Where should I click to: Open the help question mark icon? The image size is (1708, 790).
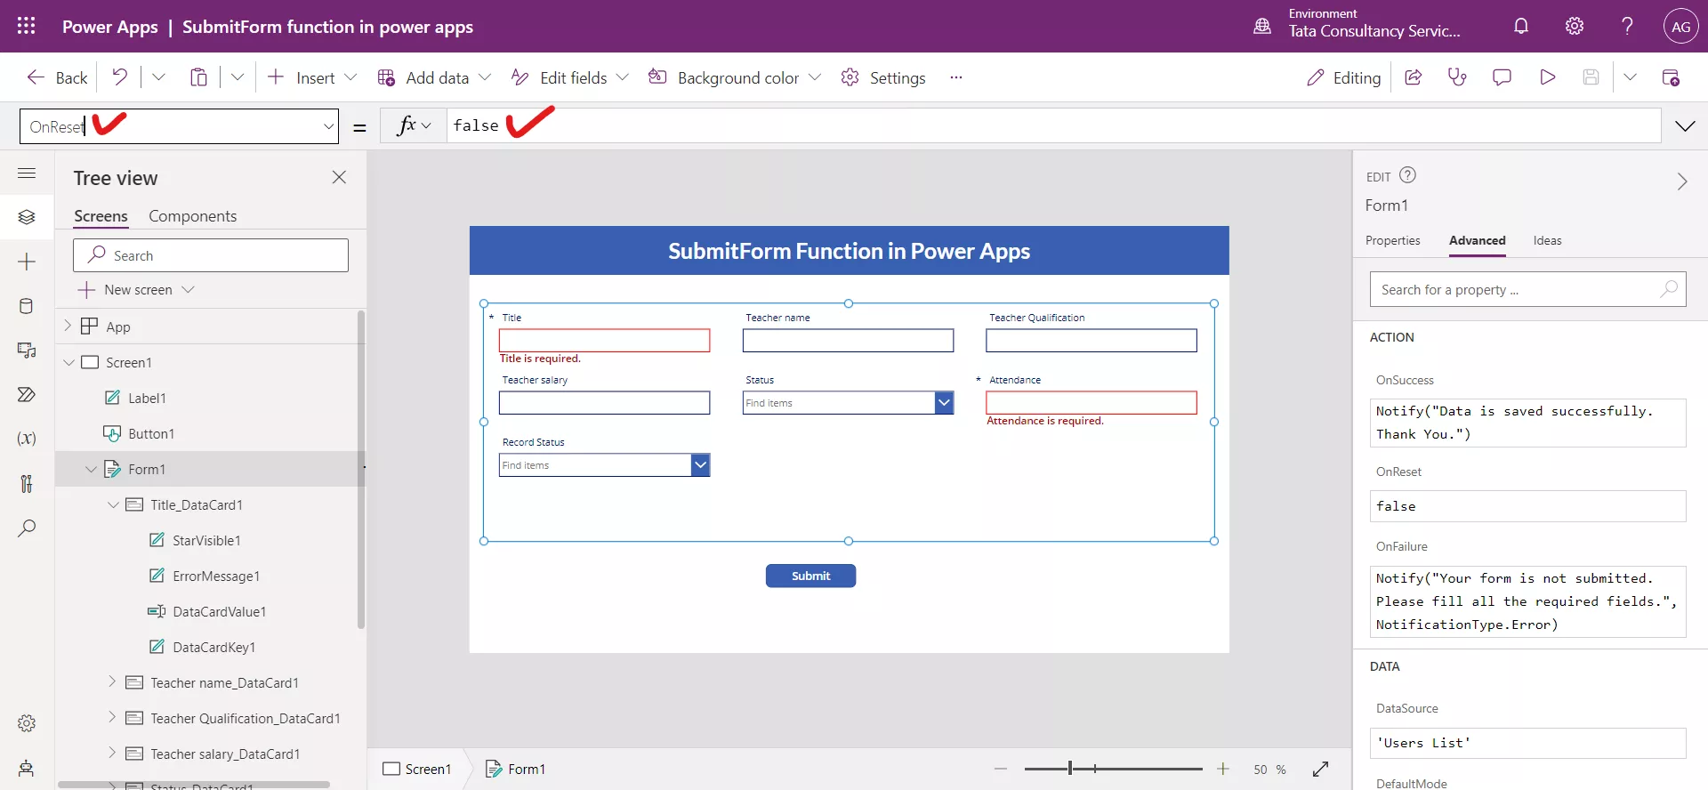(1627, 26)
